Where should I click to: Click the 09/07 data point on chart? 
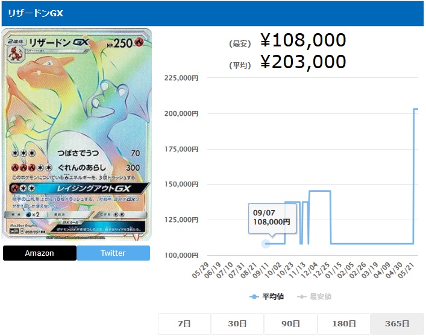point(266,244)
